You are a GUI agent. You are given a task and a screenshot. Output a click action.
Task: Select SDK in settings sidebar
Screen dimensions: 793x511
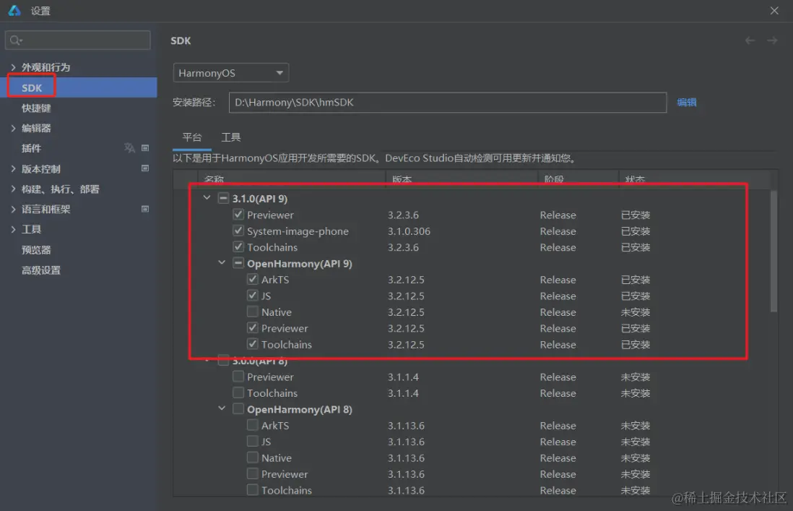79,87
